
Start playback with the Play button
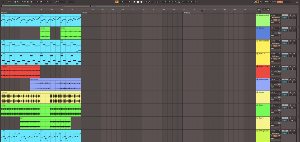(134, 2)
